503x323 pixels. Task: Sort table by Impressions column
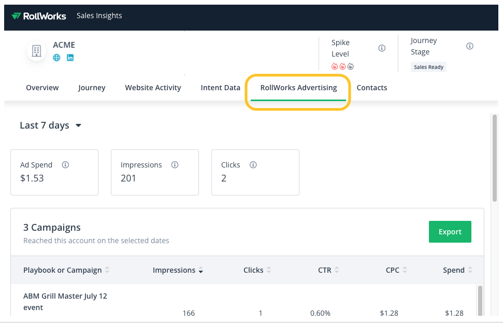178,270
